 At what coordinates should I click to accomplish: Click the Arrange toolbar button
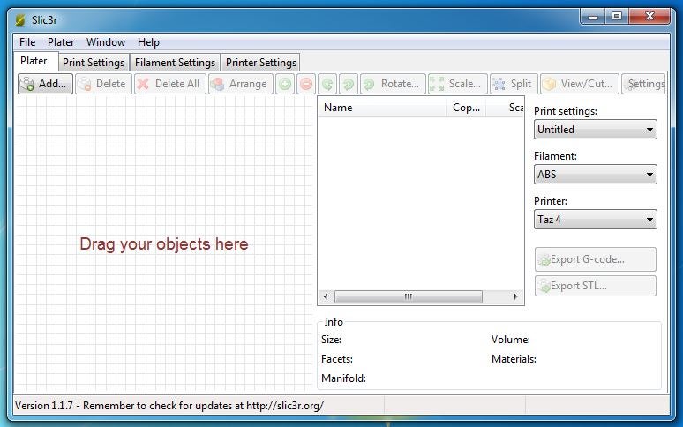240,84
